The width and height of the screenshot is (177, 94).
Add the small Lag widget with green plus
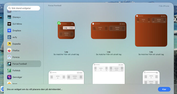pyautogui.click(x=59, y=23)
